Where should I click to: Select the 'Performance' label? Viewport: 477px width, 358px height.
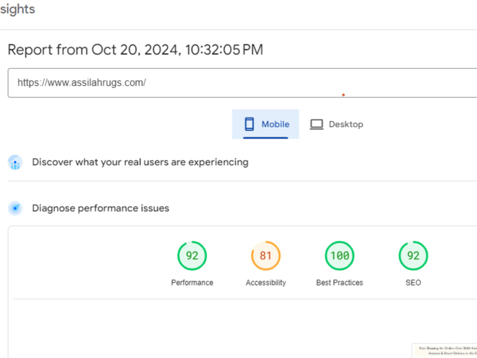(x=192, y=283)
